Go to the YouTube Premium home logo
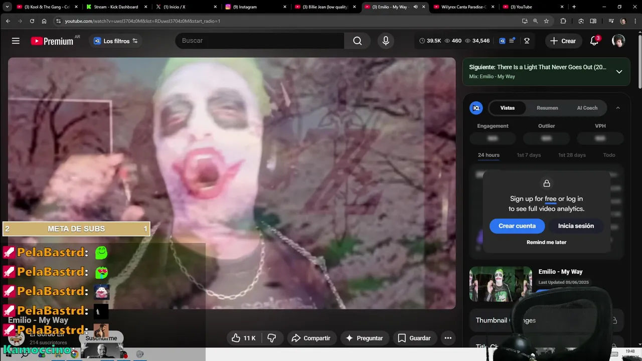This screenshot has height=361, width=642. click(x=53, y=41)
